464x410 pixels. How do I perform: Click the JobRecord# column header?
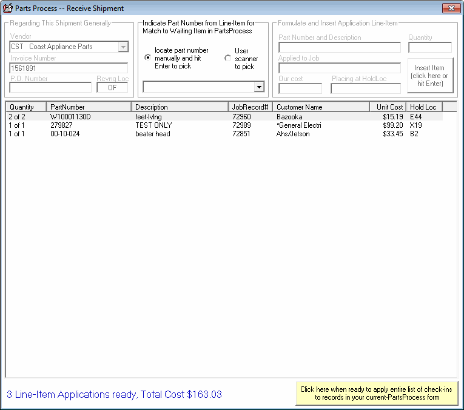pyautogui.click(x=250, y=107)
